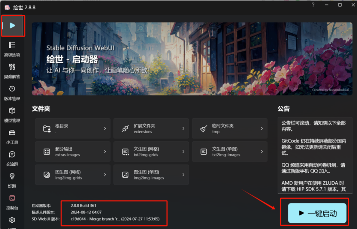Expand the 临时文件夹 tmp chevron

[x=262, y=129]
